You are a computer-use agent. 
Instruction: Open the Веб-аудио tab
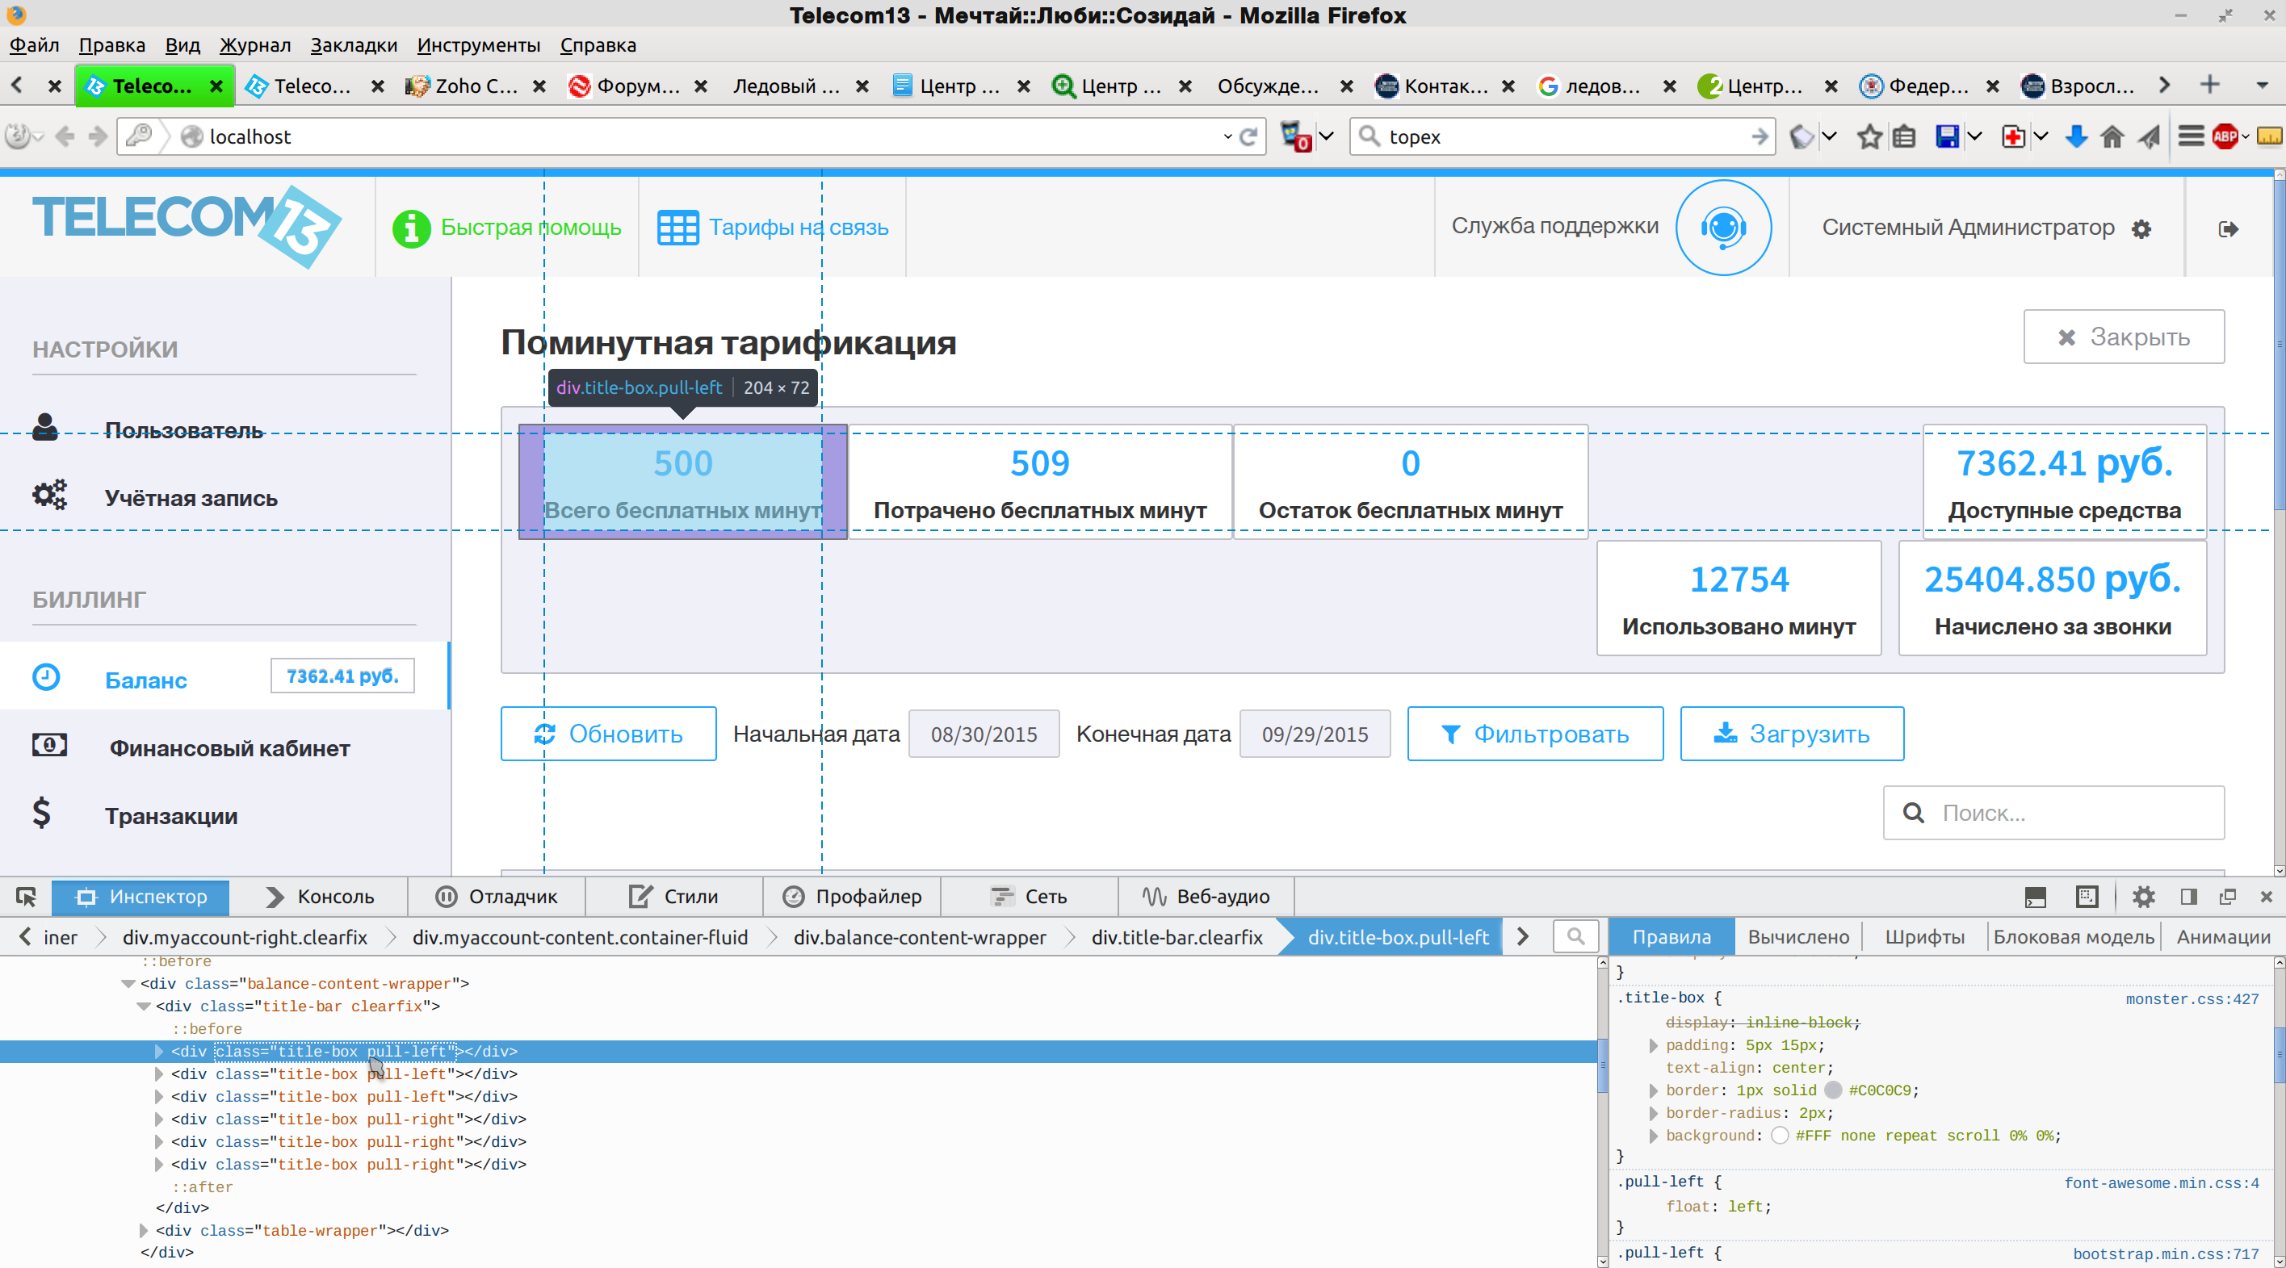pos(1207,896)
